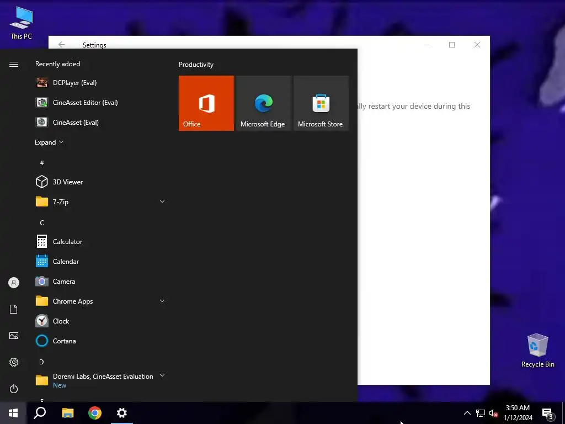Close the Settings window

477,45
